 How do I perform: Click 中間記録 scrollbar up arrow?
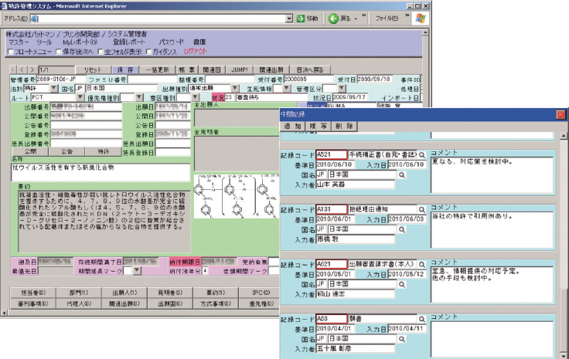click(x=564, y=136)
